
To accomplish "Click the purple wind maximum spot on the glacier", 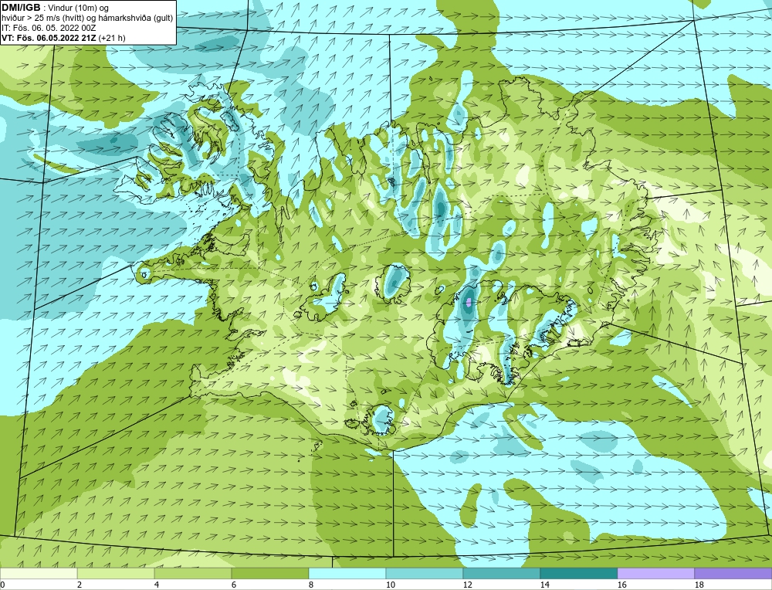I will (x=469, y=301).
